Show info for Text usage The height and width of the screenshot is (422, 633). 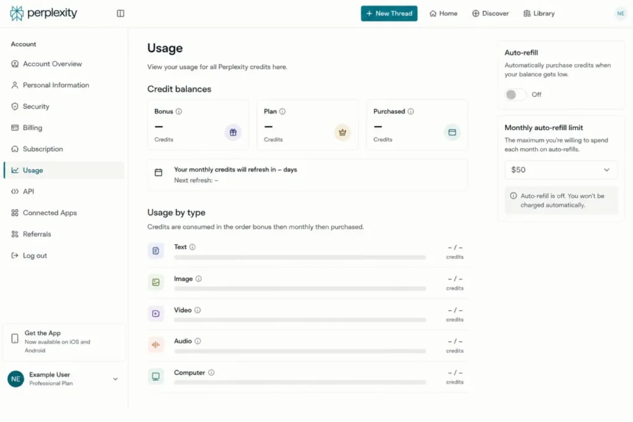pyautogui.click(x=192, y=247)
